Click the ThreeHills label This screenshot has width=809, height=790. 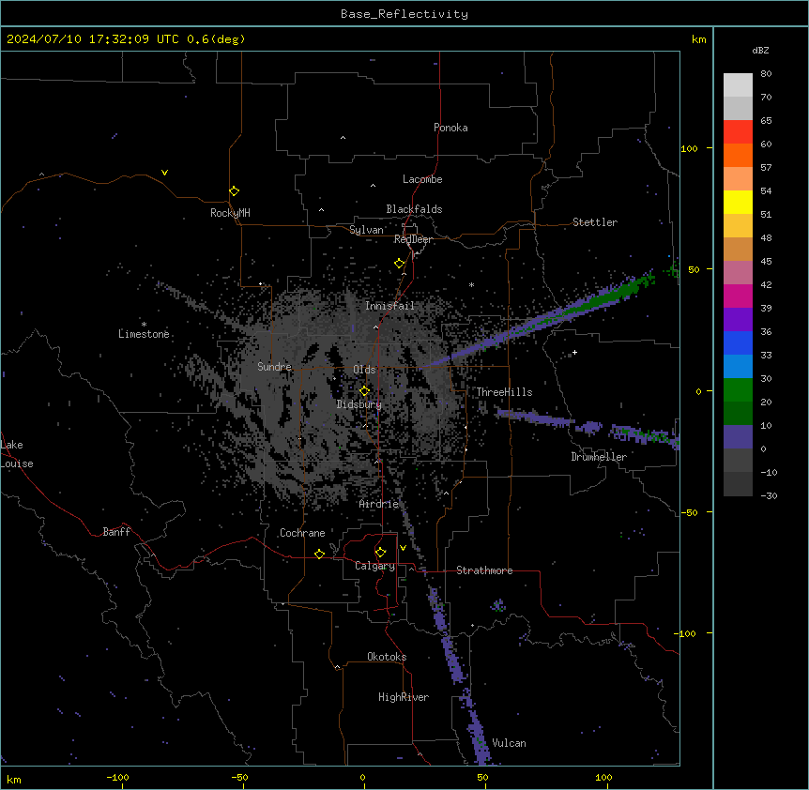pyautogui.click(x=504, y=392)
